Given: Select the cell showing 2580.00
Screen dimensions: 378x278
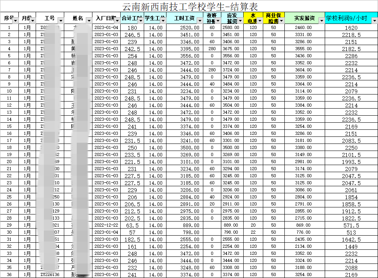Looking at the screenshot, I should click(x=232, y=27).
